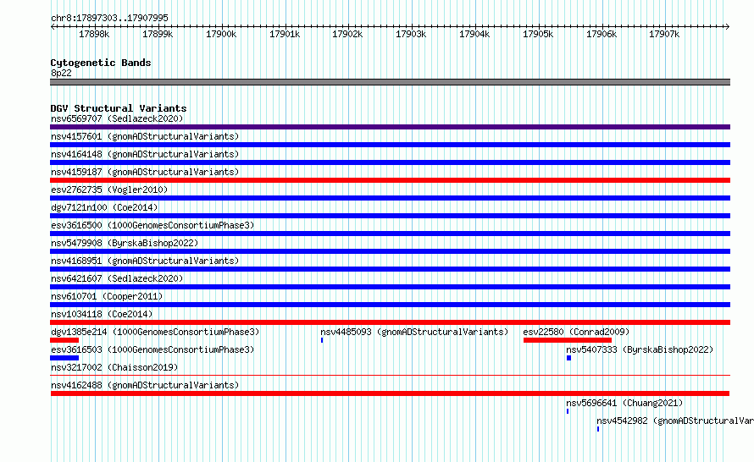The image size is (754, 462).
Task: Open nsv1034118 (Coe2014) variant label
Action: [x=102, y=314]
